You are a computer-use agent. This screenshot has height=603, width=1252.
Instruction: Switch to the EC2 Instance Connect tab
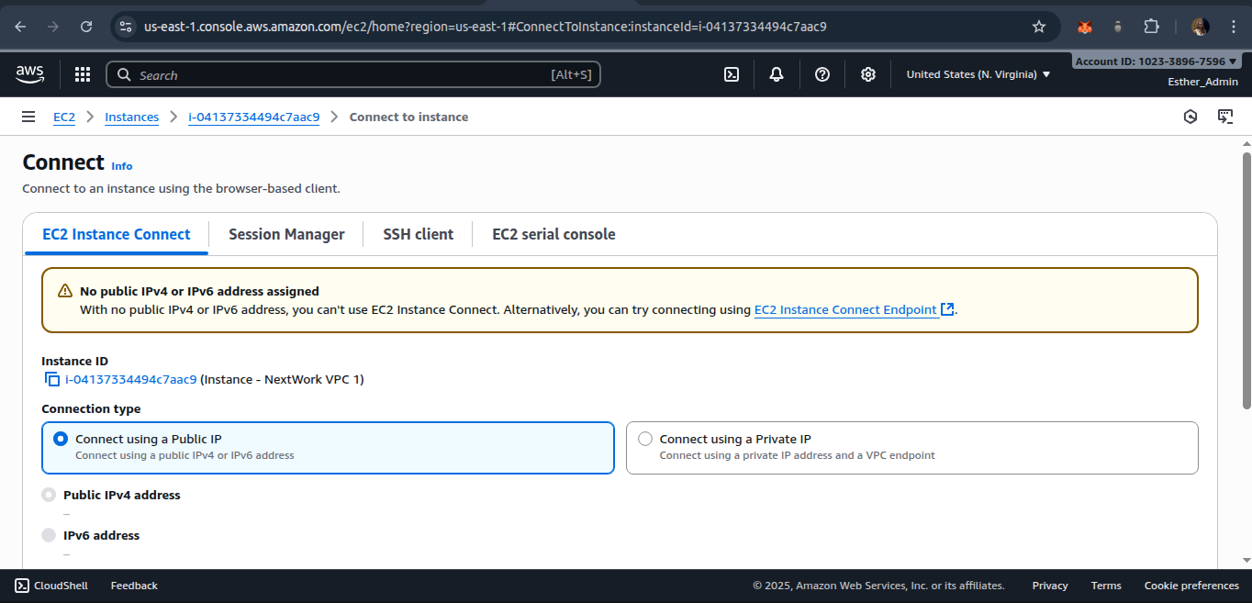point(117,234)
